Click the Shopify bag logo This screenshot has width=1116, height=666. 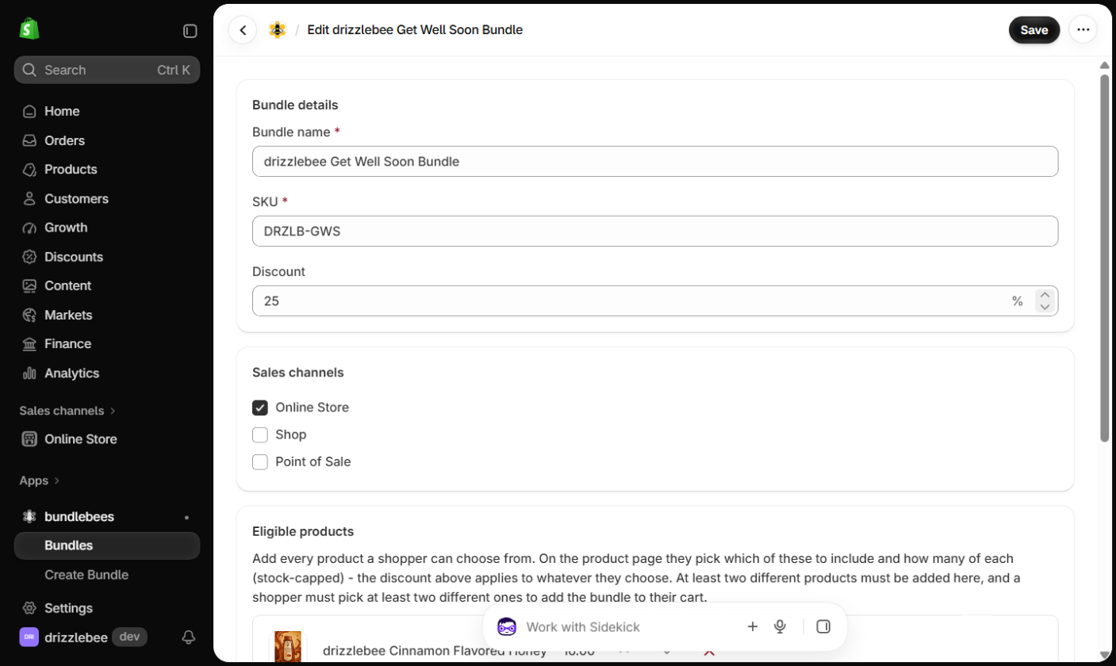(x=29, y=30)
